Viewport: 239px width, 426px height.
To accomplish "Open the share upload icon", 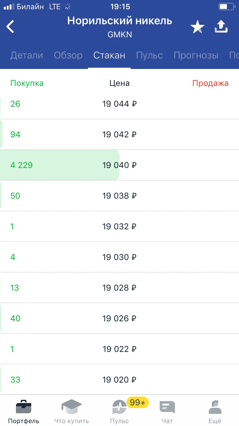I will pos(221,27).
